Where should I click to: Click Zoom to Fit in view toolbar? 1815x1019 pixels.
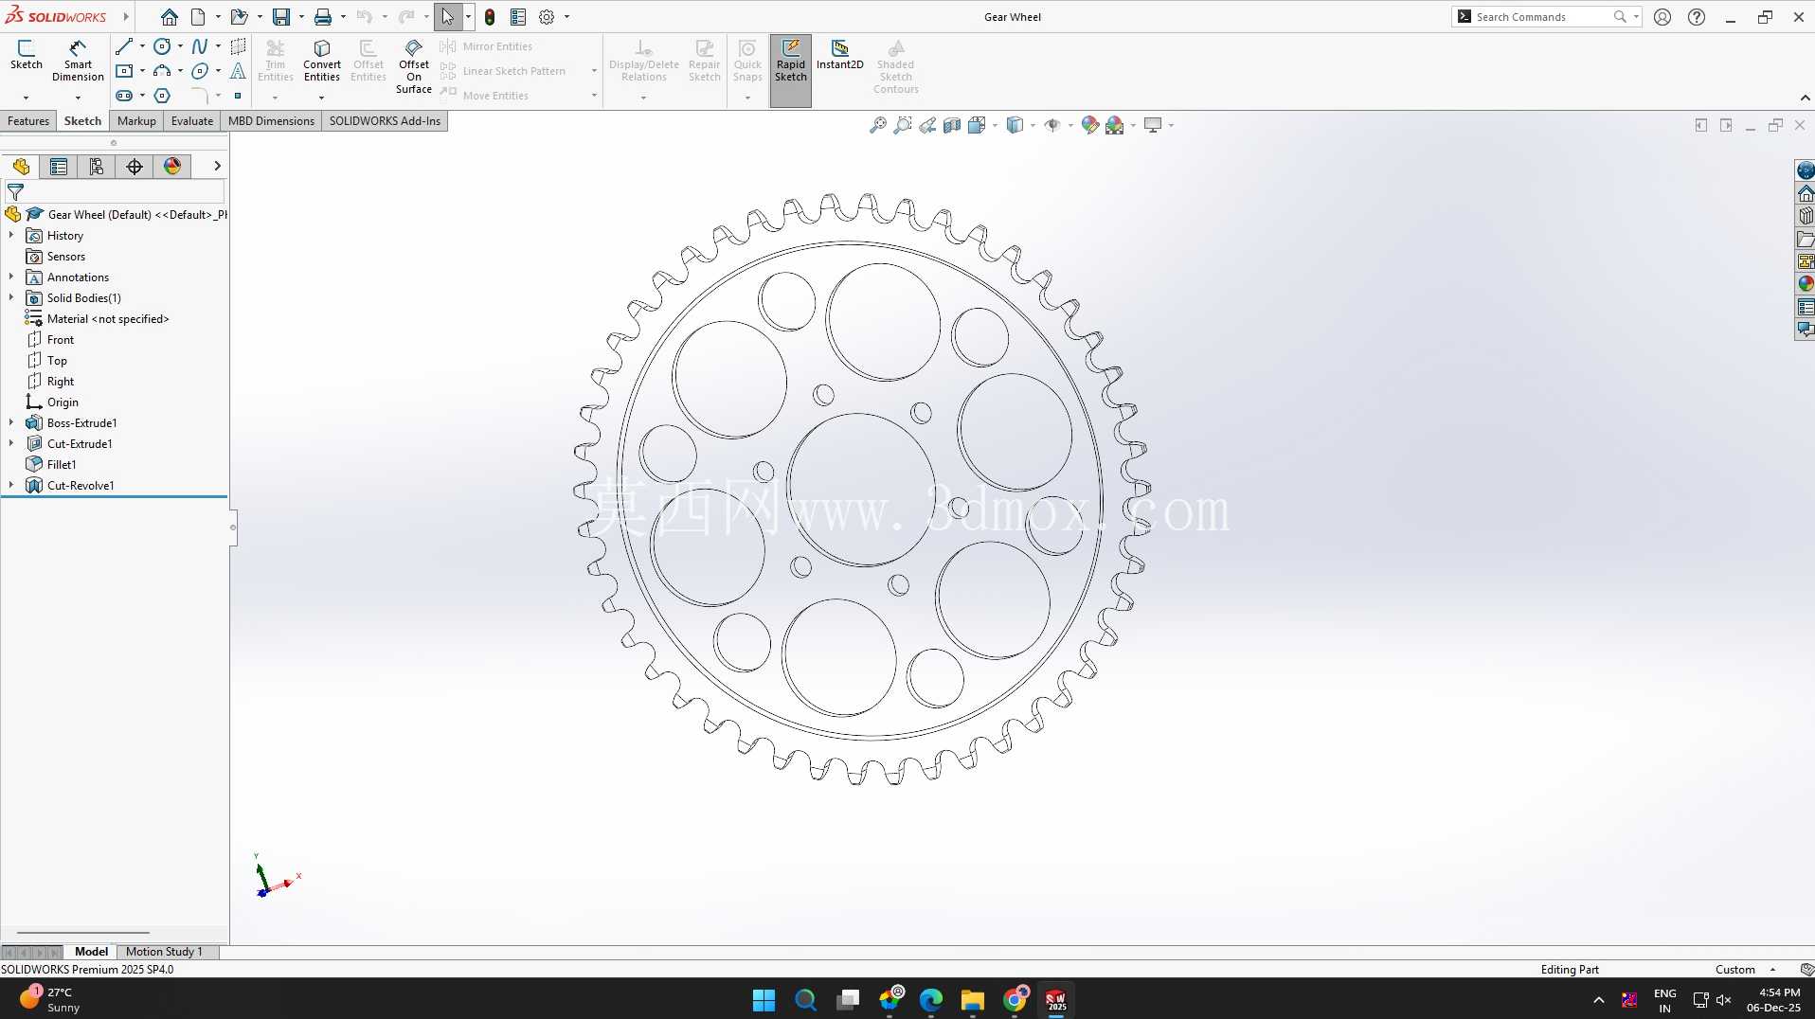tap(878, 125)
